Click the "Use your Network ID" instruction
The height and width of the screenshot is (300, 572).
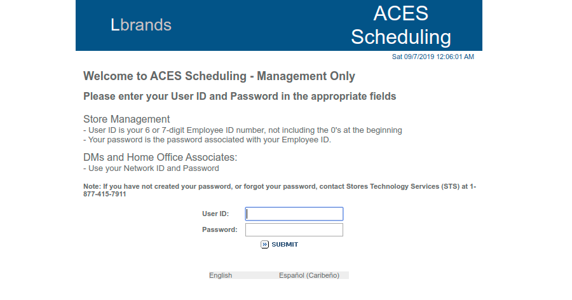[x=151, y=168]
